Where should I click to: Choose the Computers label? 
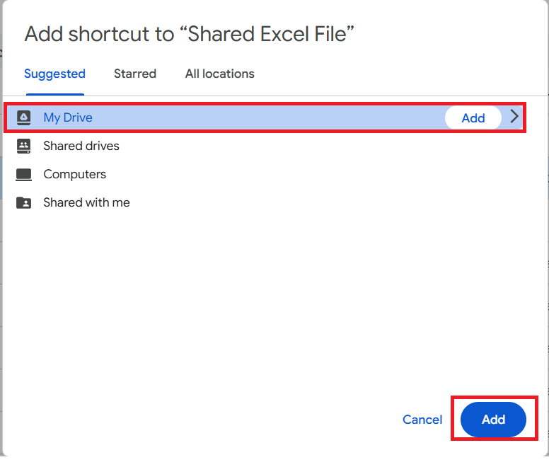[74, 174]
